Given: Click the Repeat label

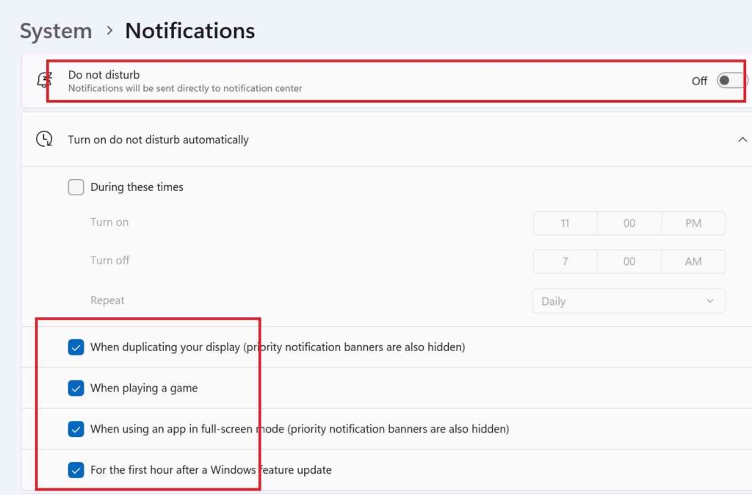Looking at the screenshot, I should pos(107,300).
